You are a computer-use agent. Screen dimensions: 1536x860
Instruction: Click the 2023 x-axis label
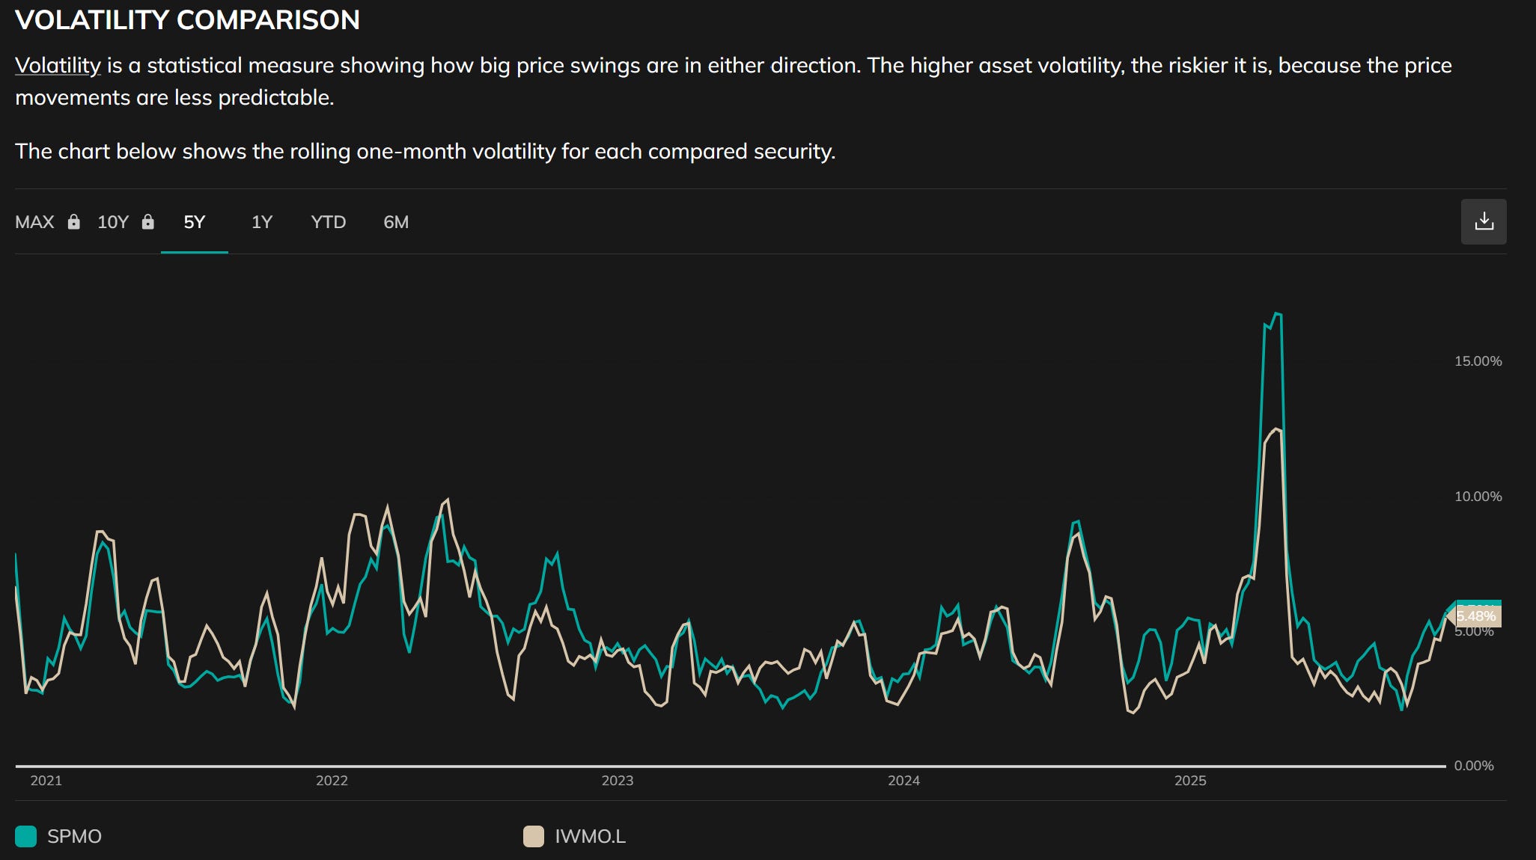tap(618, 781)
